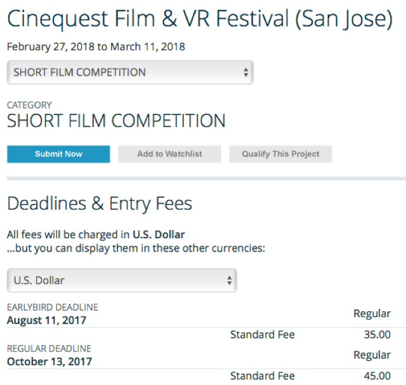Select the February 27, 2018 festival date text
The height and width of the screenshot is (385, 406).
[x=56, y=47]
